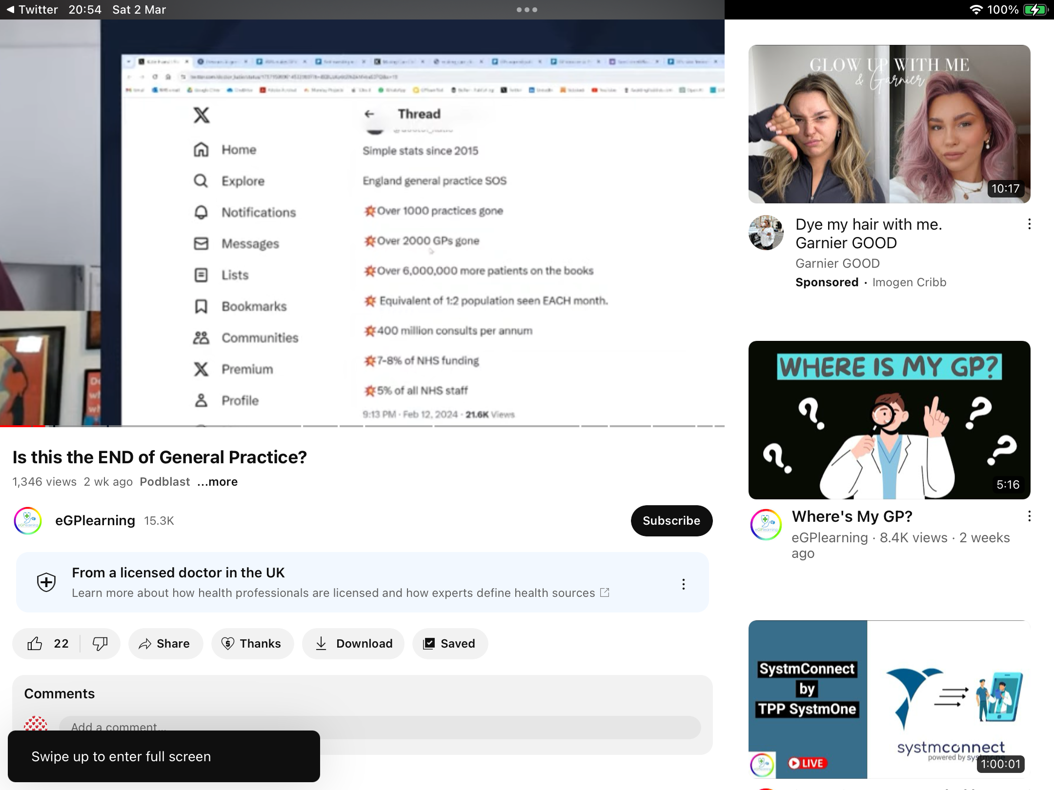Viewport: 1054px width, 790px height.
Task: Share this video
Action: [165, 644]
